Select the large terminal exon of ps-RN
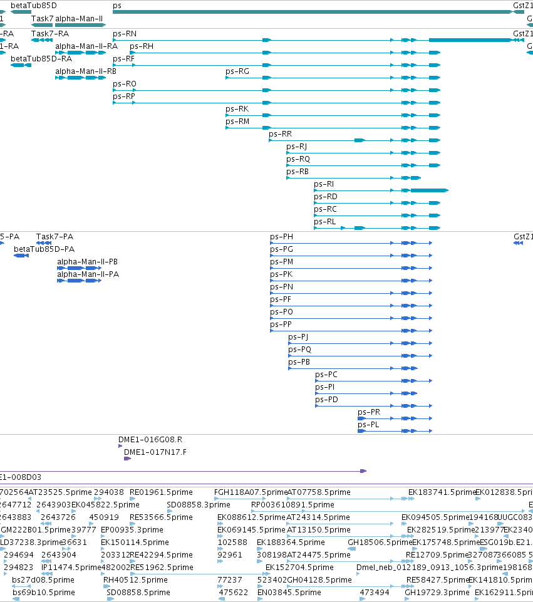Viewport: 533px width, 602px height. (470, 40)
